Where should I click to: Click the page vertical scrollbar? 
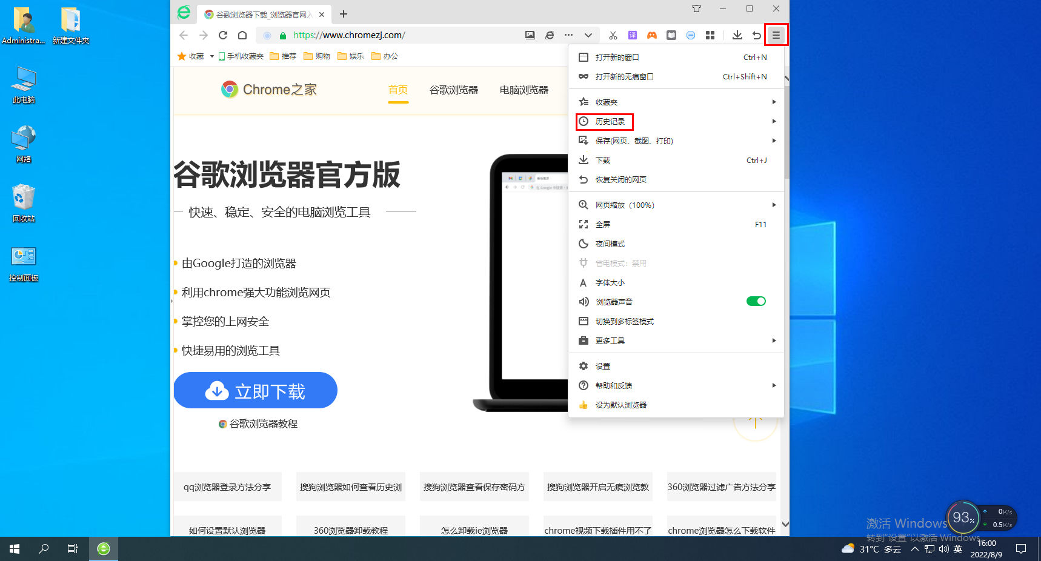[786, 133]
